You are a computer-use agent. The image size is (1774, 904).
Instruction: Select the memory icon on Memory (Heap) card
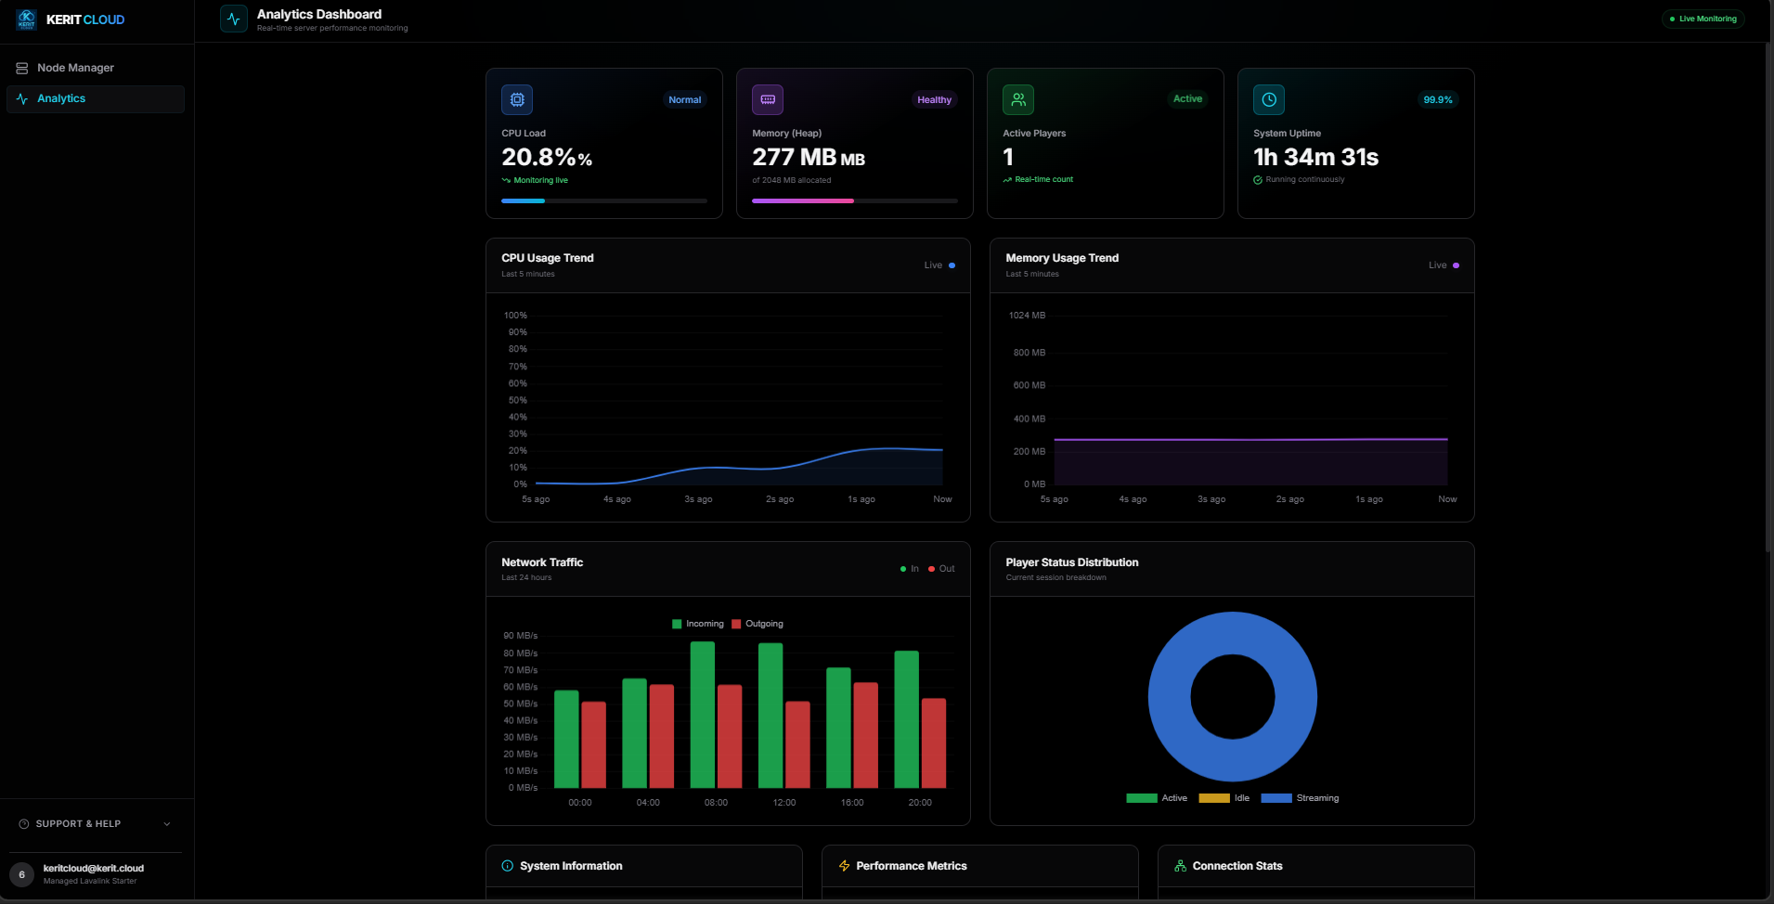point(767,99)
